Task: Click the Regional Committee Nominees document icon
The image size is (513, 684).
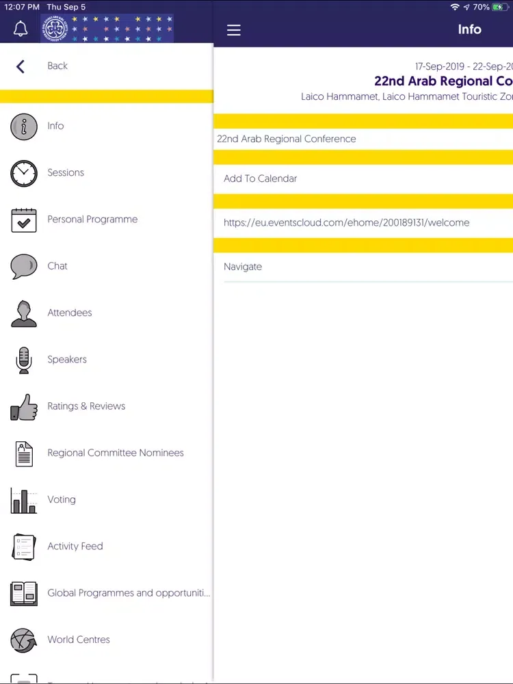Action: [23, 453]
